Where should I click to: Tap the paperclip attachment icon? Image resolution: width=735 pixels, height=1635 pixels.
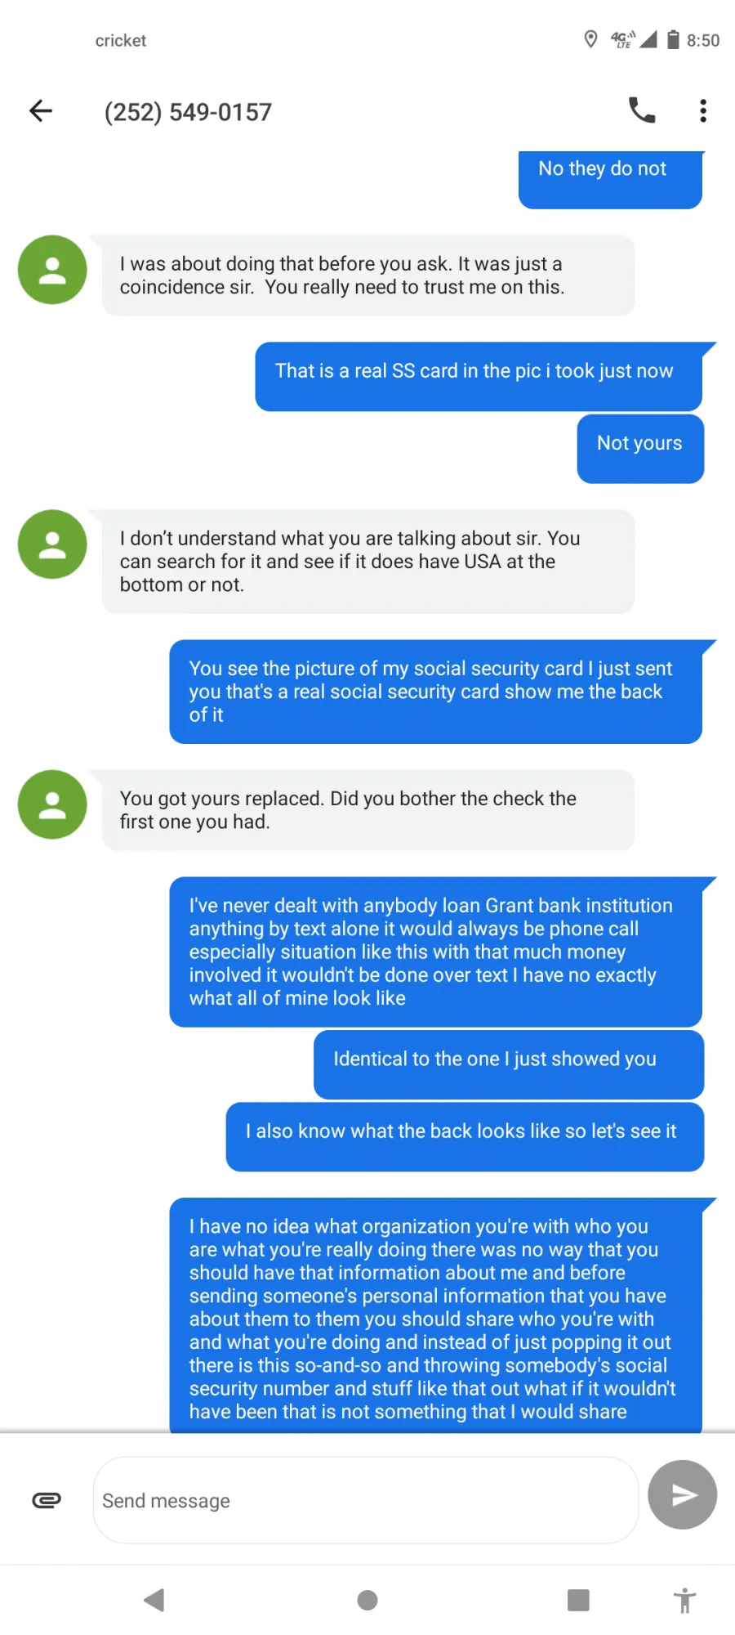[x=47, y=1500]
